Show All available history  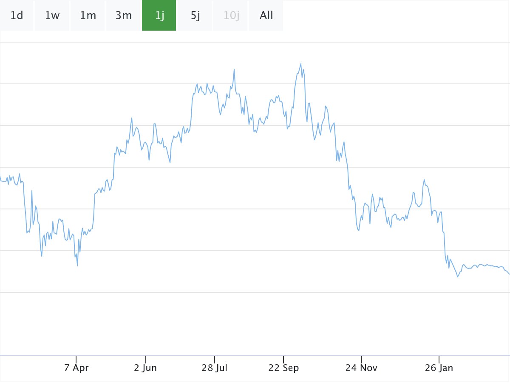266,16
